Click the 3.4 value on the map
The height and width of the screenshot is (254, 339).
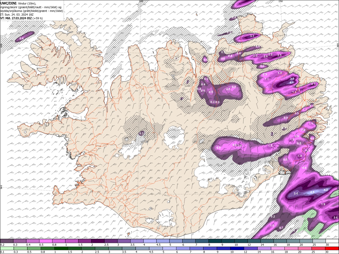(x=296, y=194)
